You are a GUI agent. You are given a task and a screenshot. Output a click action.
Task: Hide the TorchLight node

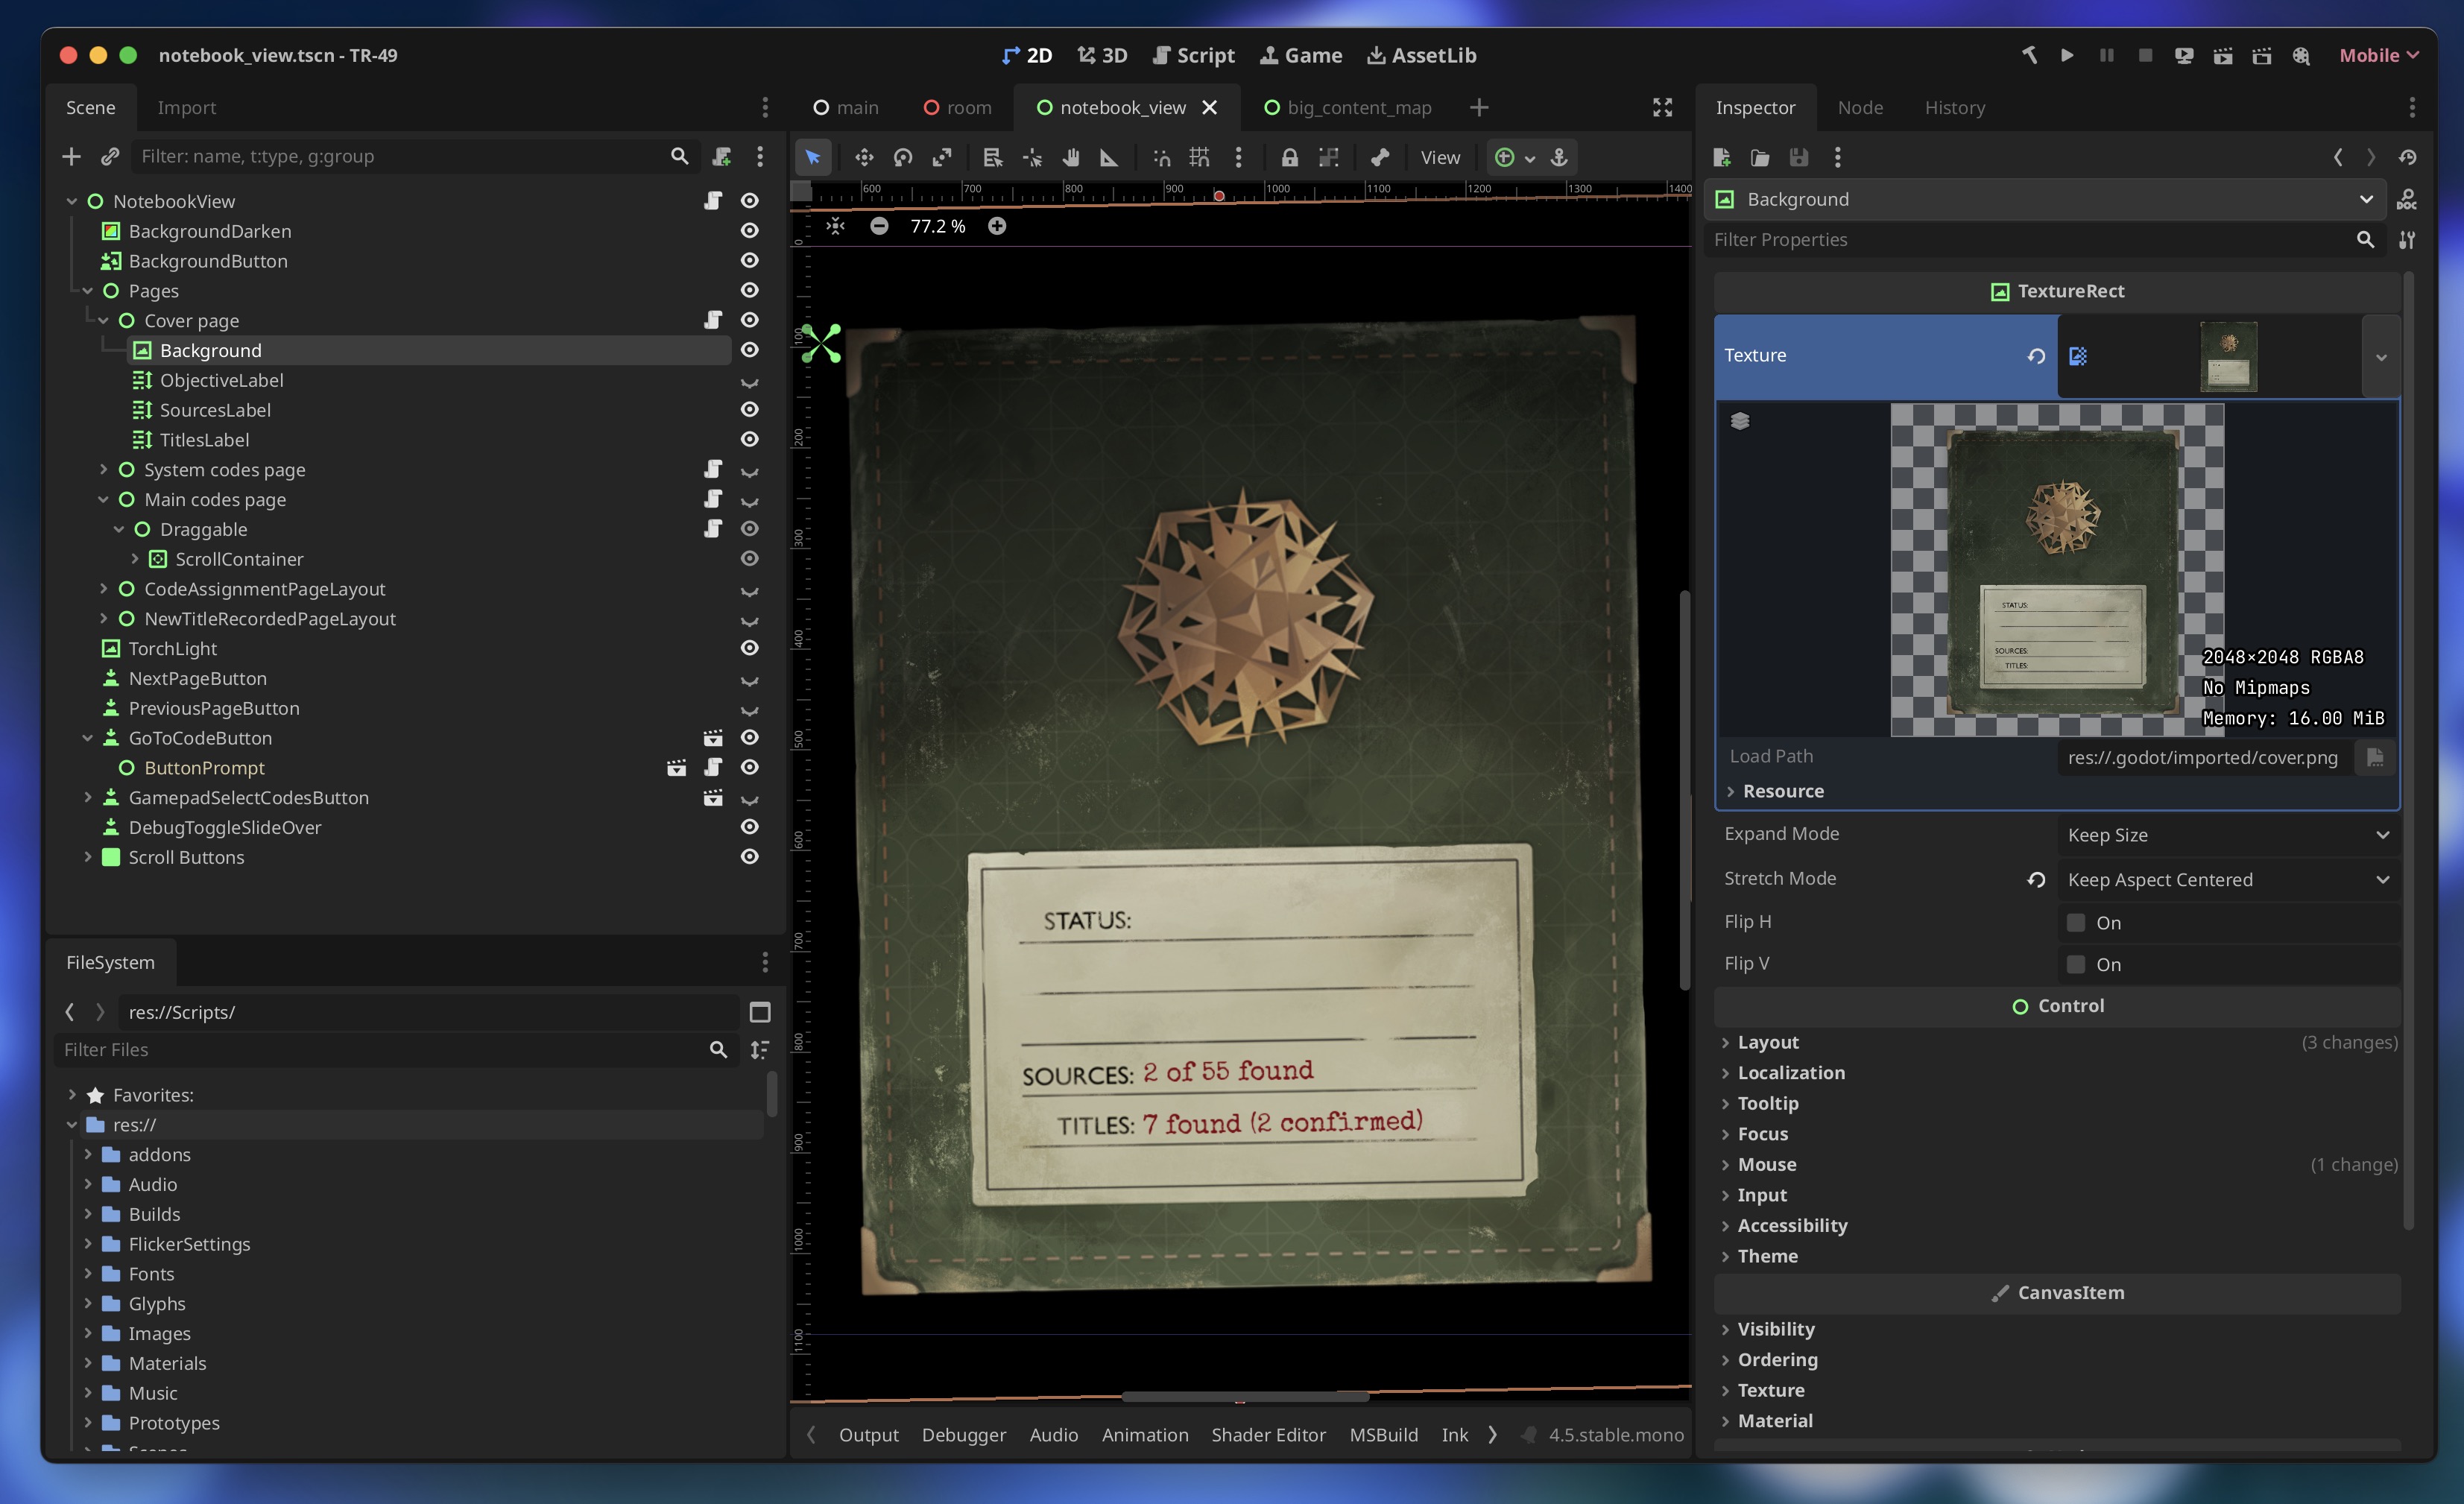point(750,648)
